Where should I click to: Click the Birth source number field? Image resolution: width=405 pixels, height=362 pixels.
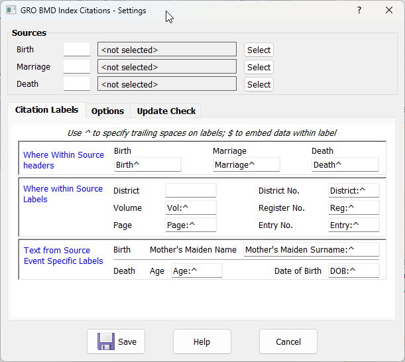click(77, 50)
